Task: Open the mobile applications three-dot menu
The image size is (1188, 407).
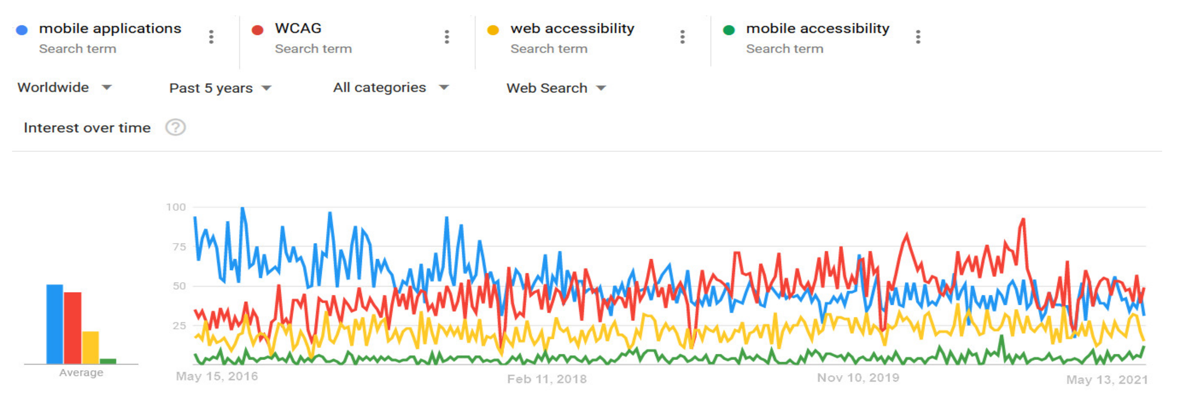Action: (x=211, y=37)
